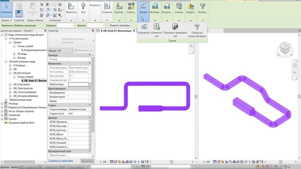Click Изменить тип in the Правка flyout
The width and height of the screenshot is (301, 169).
pos(157,30)
